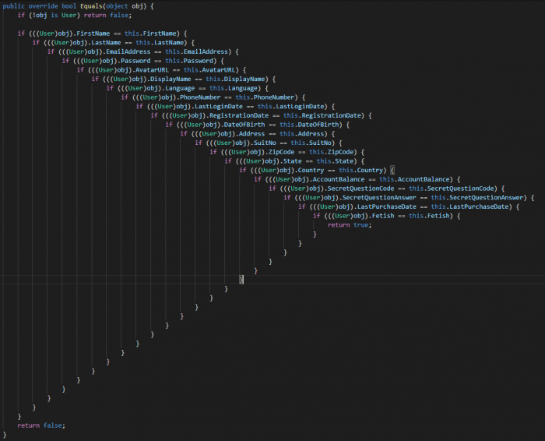The image size is (545, 441).
Task: Click the override keyword in method declaration
Action: point(48,6)
